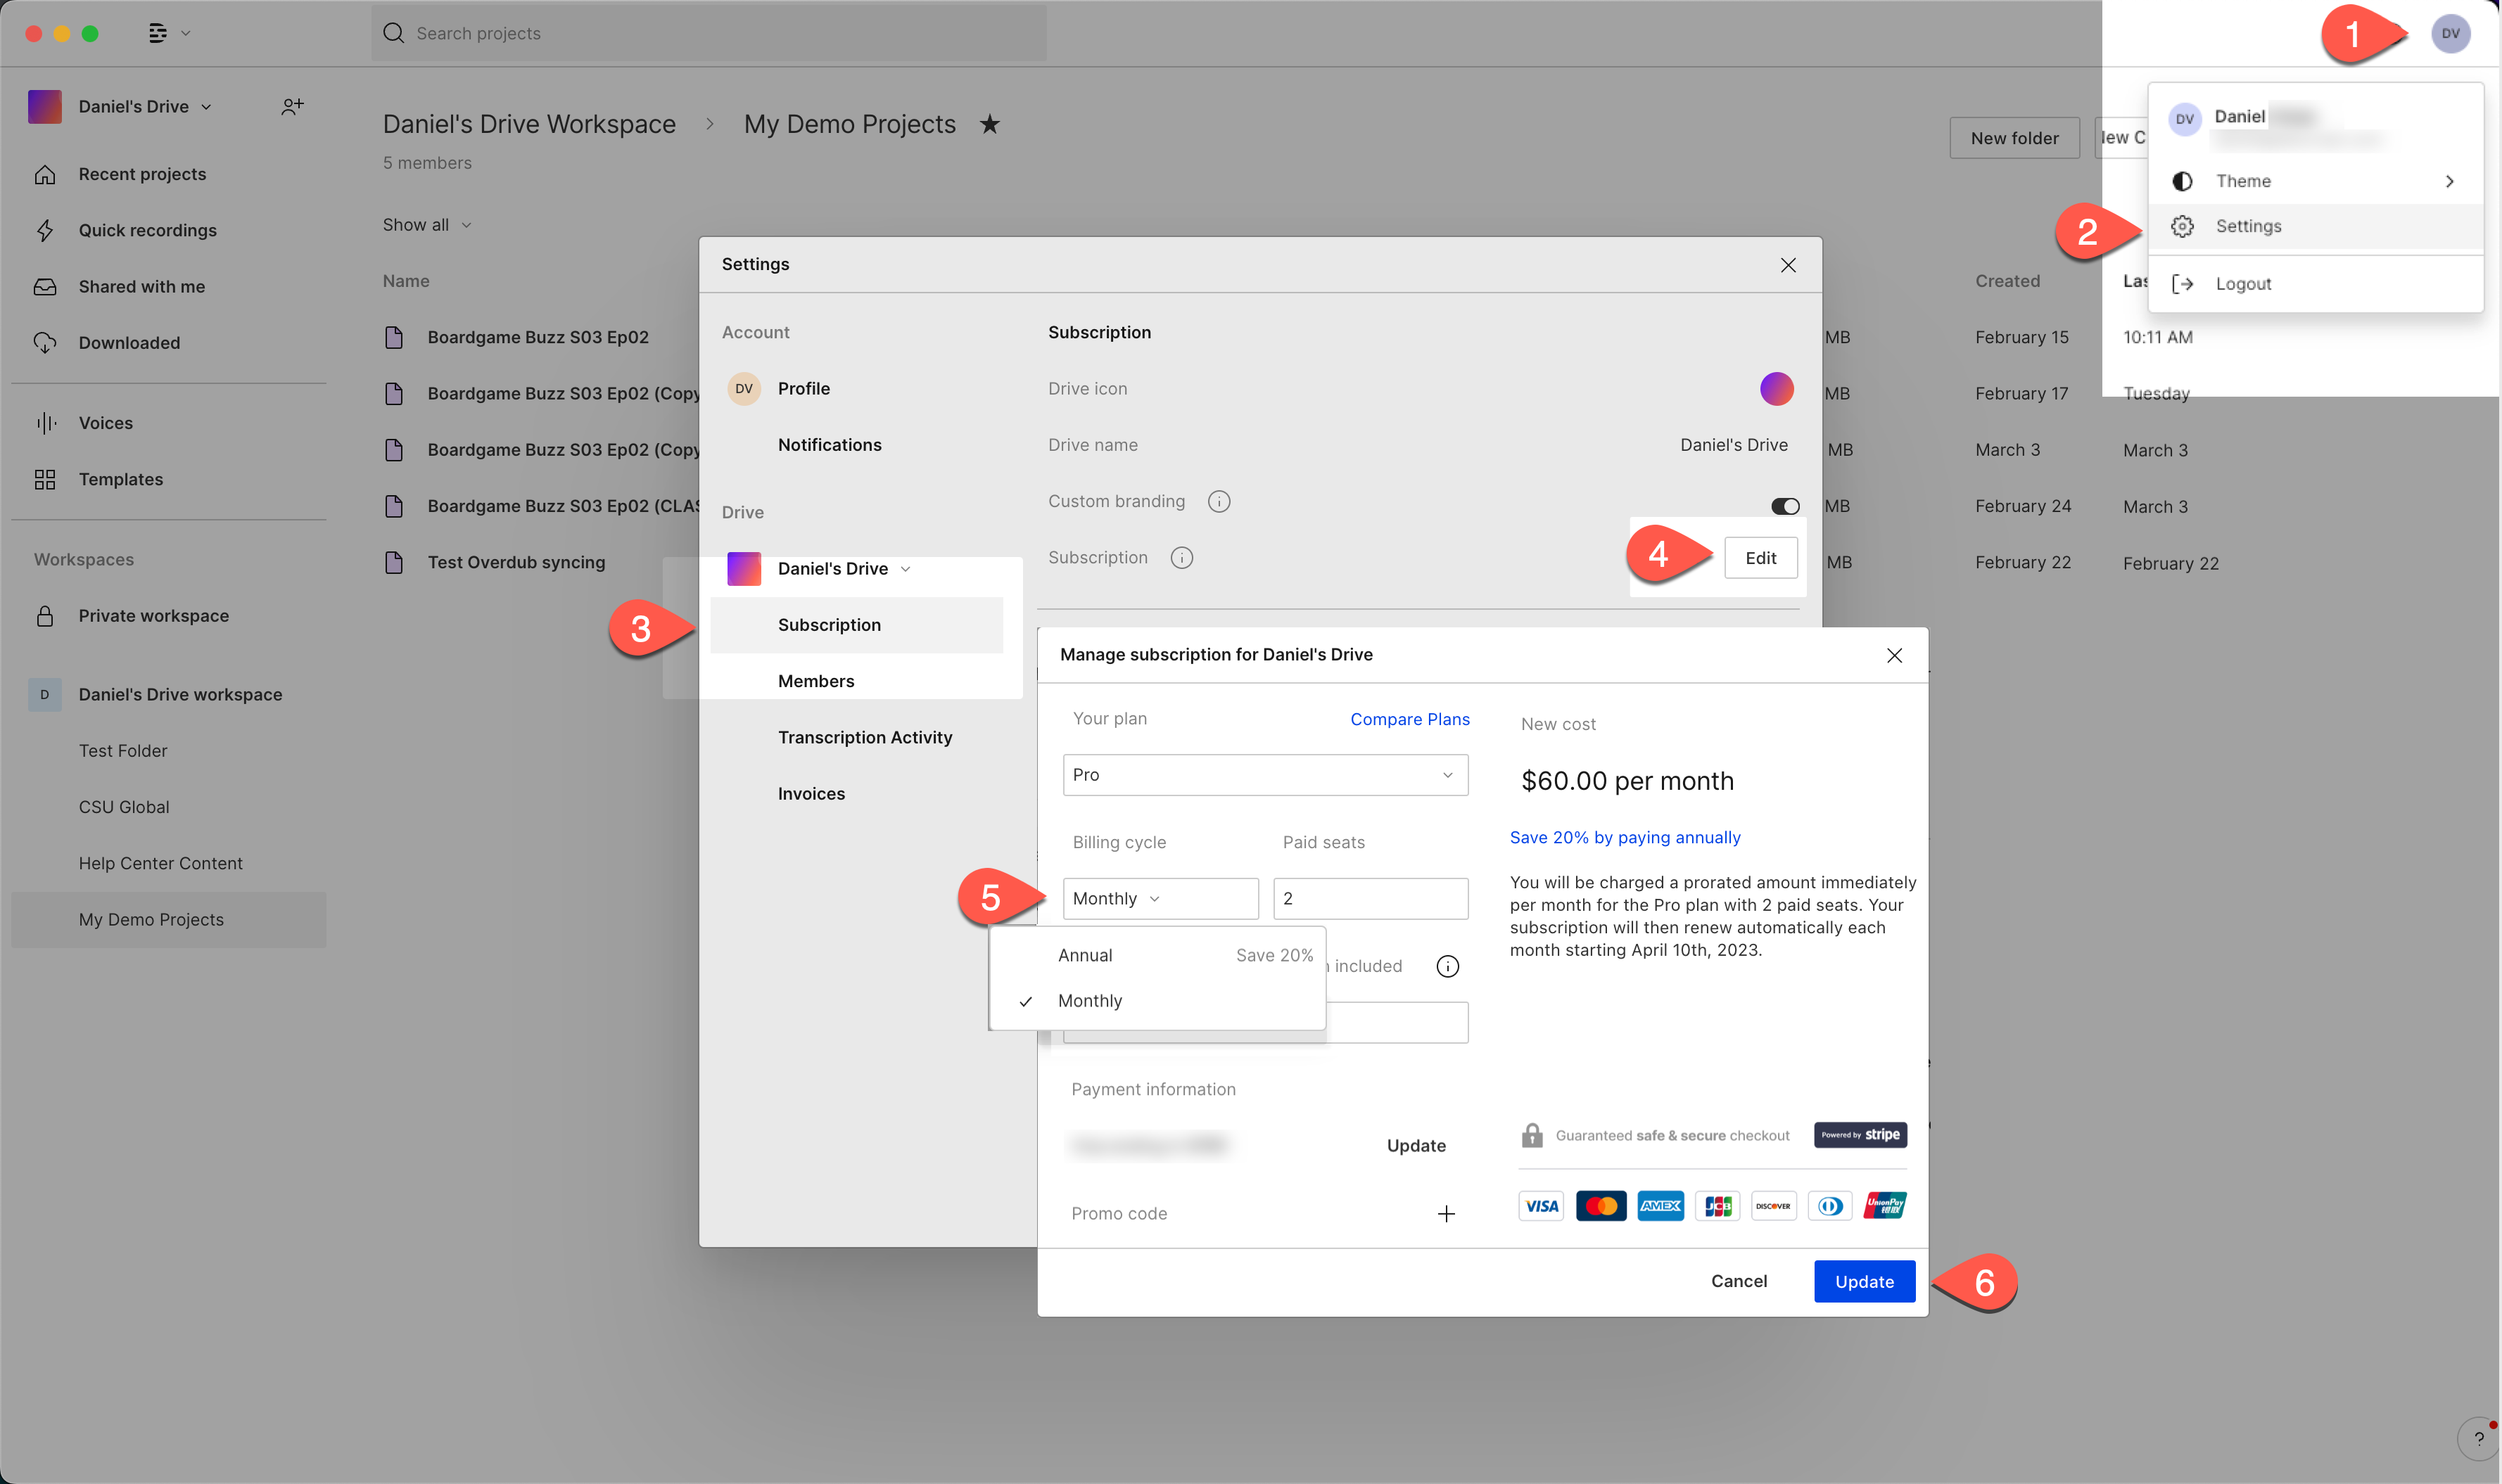This screenshot has height=1484, width=2502.
Task: Open Voices waveform icon
Action: pyautogui.click(x=45, y=423)
